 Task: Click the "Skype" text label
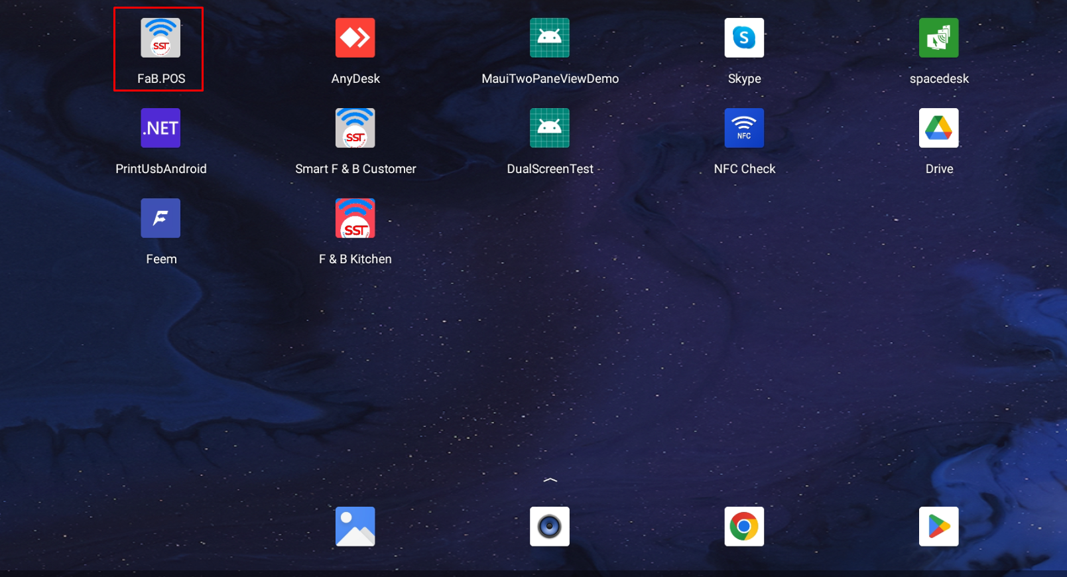pos(744,79)
